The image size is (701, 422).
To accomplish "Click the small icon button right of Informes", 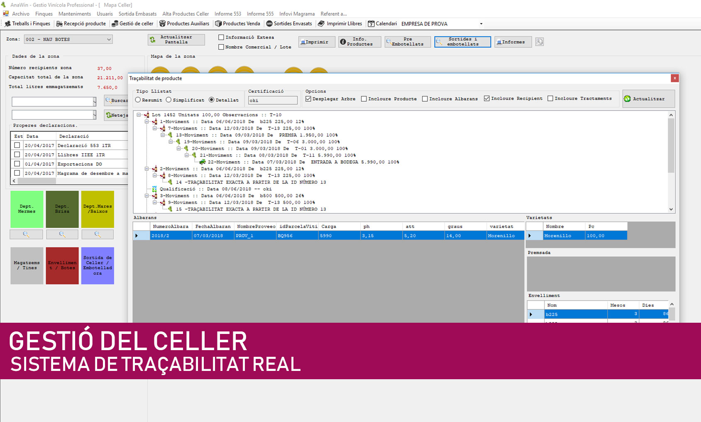I will click(x=540, y=42).
